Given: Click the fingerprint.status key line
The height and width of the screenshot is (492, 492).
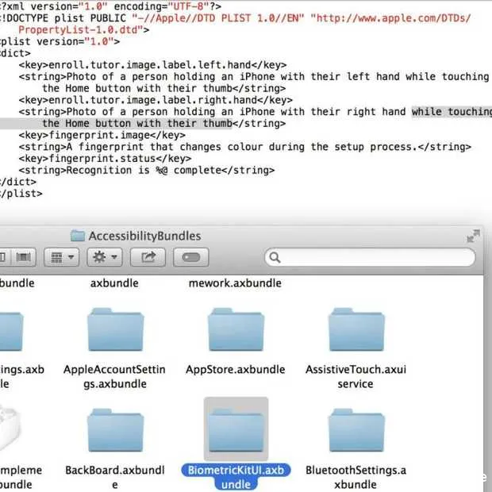Looking at the screenshot, I should click(x=105, y=159).
